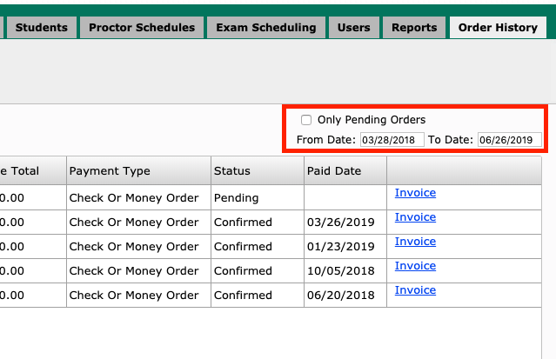Click the Order History tab

[498, 28]
